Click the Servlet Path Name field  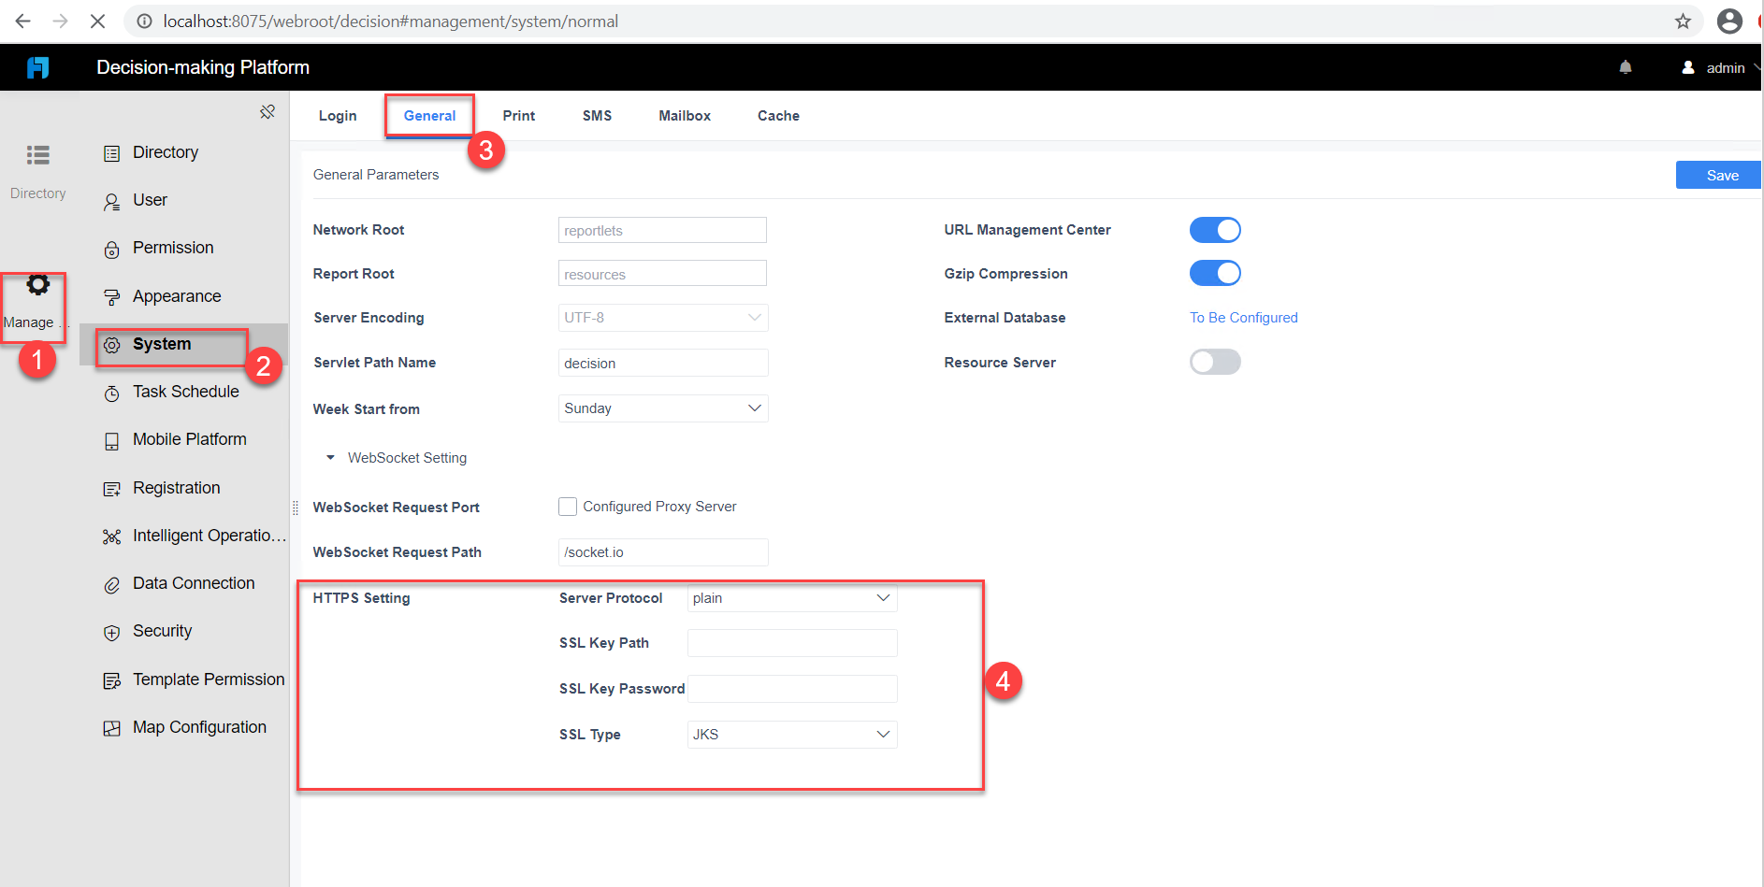coord(663,363)
